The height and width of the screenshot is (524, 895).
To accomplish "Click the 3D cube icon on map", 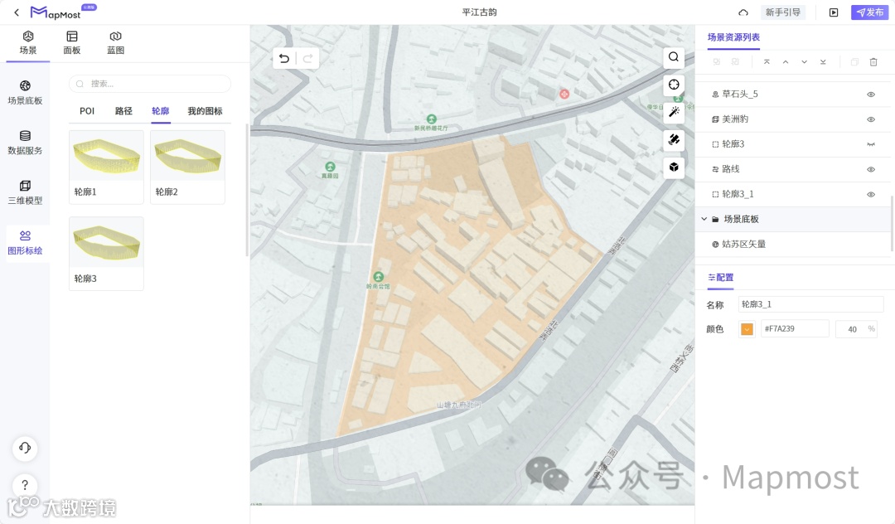I will 674,167.
